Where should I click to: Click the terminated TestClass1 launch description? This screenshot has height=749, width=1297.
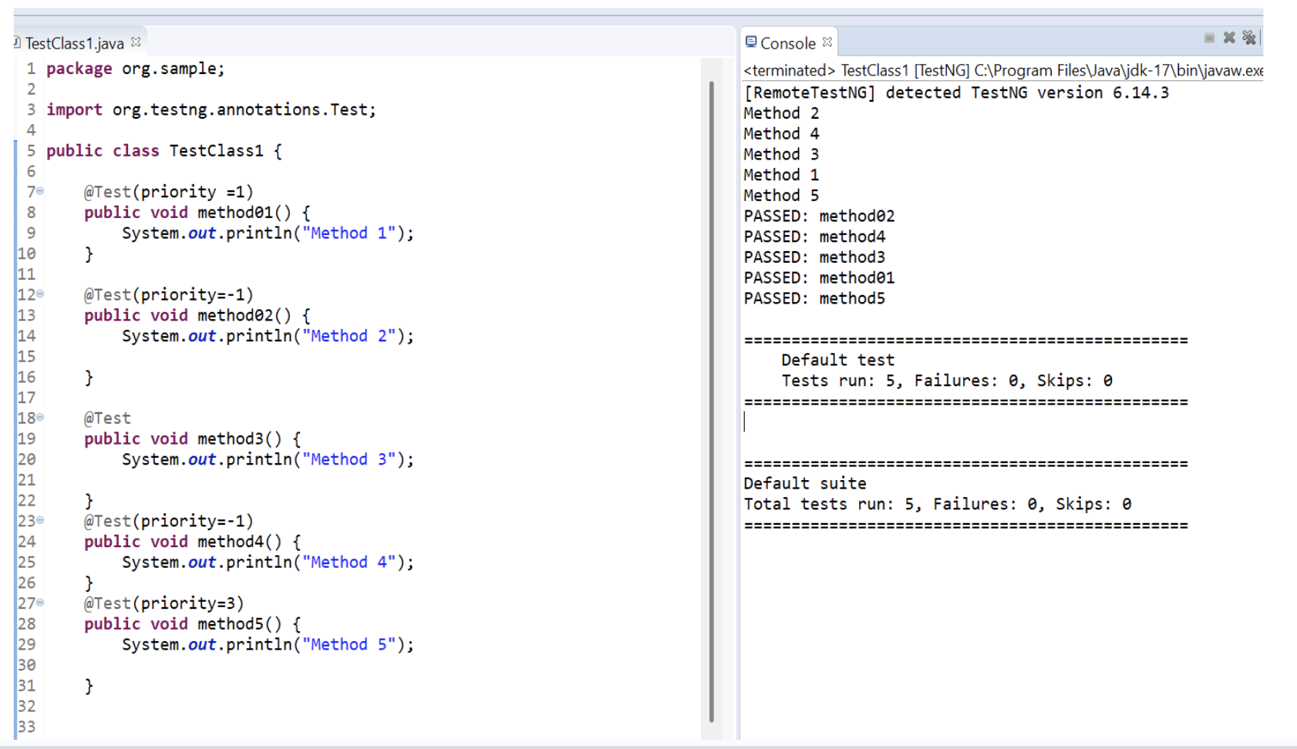click(1002, 71)
